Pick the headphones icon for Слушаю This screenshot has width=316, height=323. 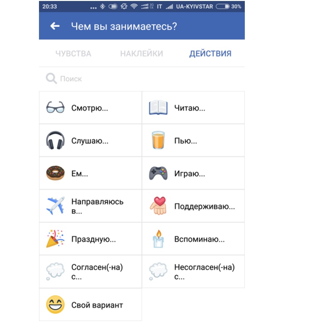(55, 140)
